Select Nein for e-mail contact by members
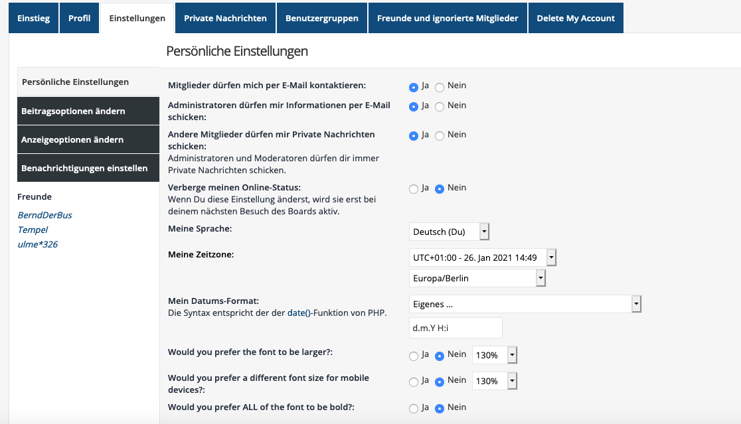741x424 pixels. [x=440, y=87]
